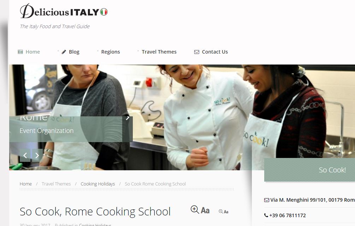Click the Delicious Italy logo

(x=64, y=11)
